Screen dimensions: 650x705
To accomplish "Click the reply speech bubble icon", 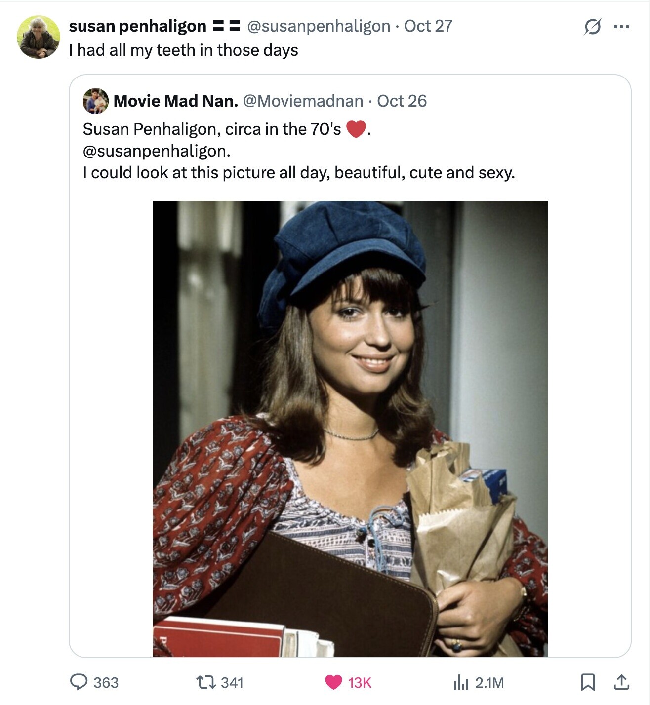I will (79, 682).
